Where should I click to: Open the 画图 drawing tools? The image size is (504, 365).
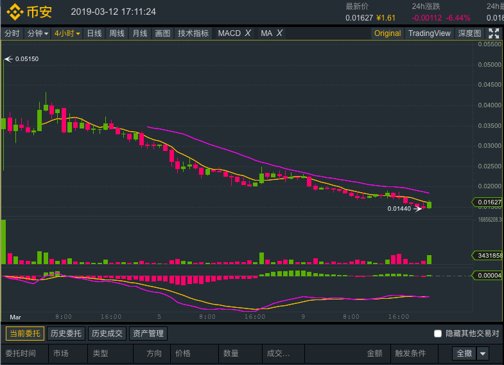(162, 33)
